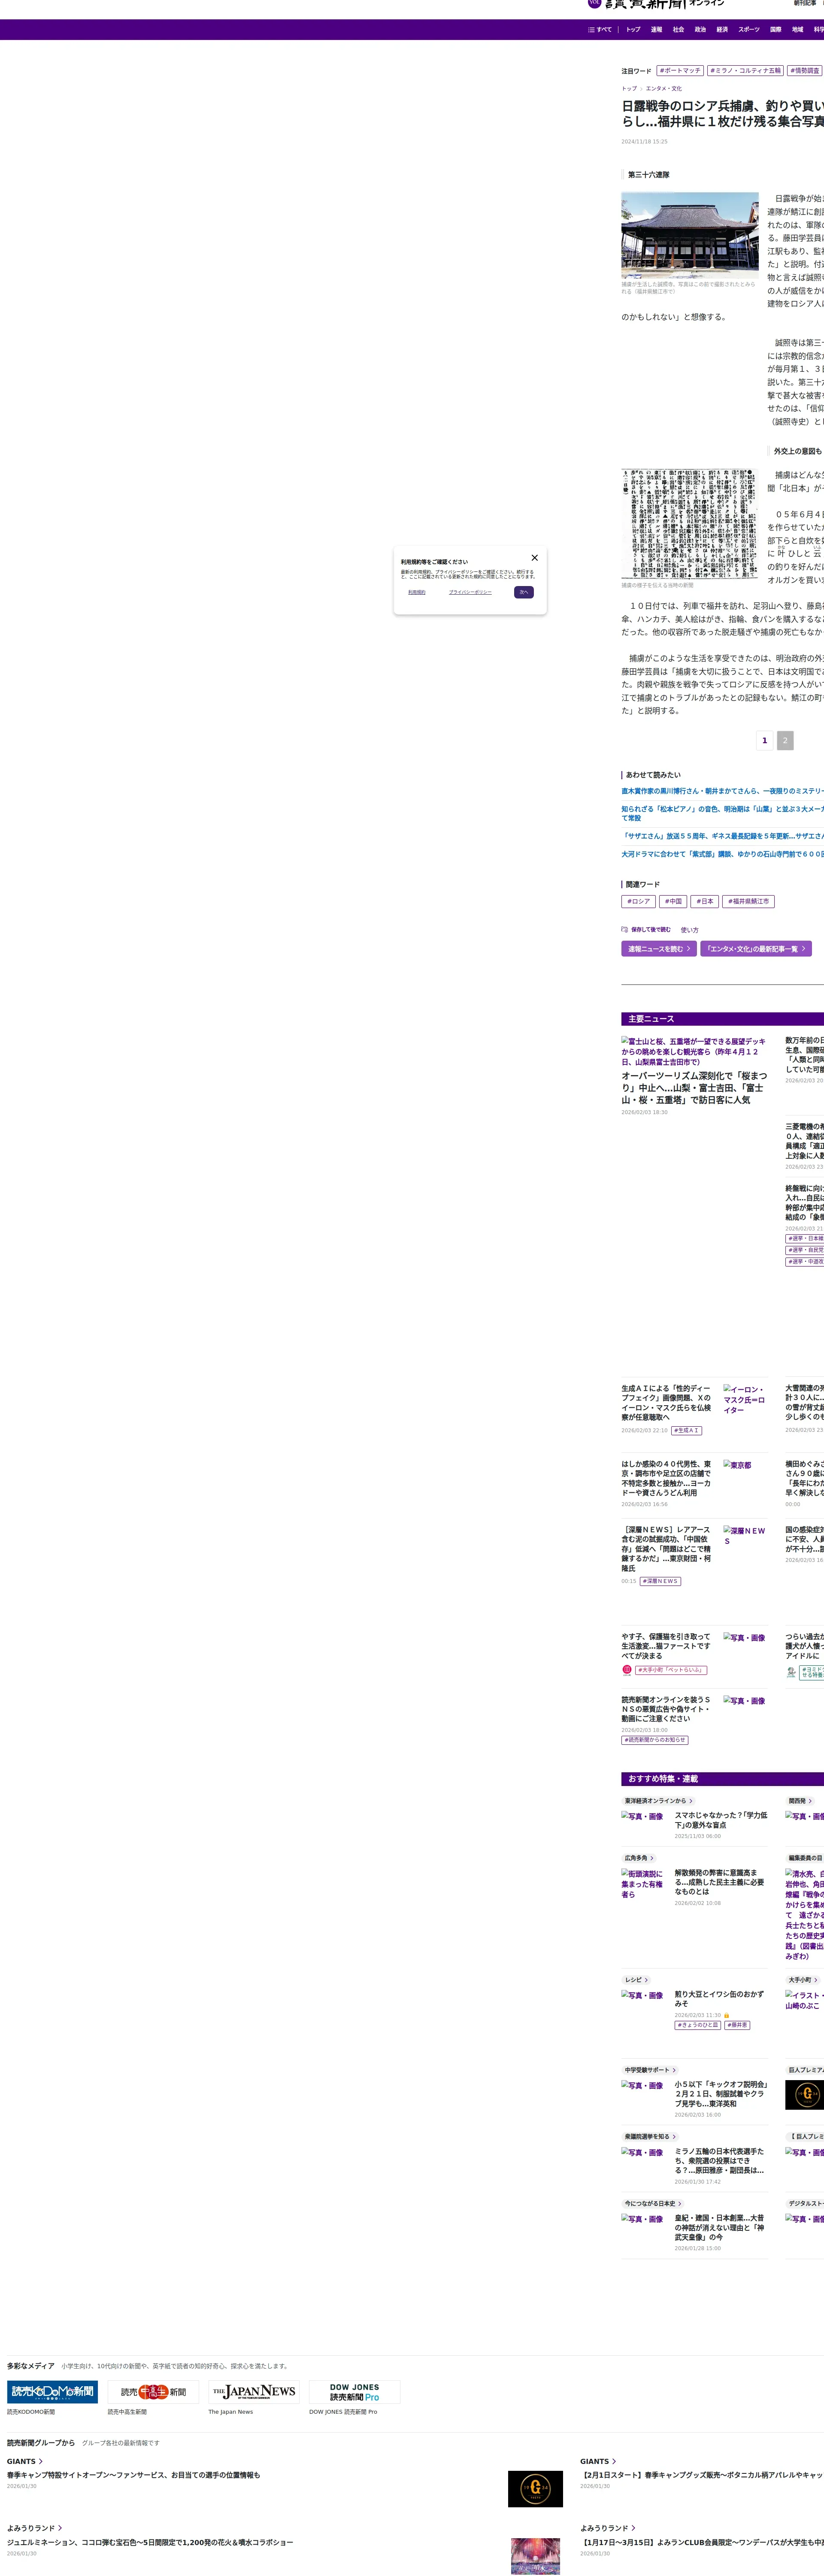Open the プライバシーポリシー link
The width and height of the screenshot is (824, 2576).
click(x=470, y=592)
